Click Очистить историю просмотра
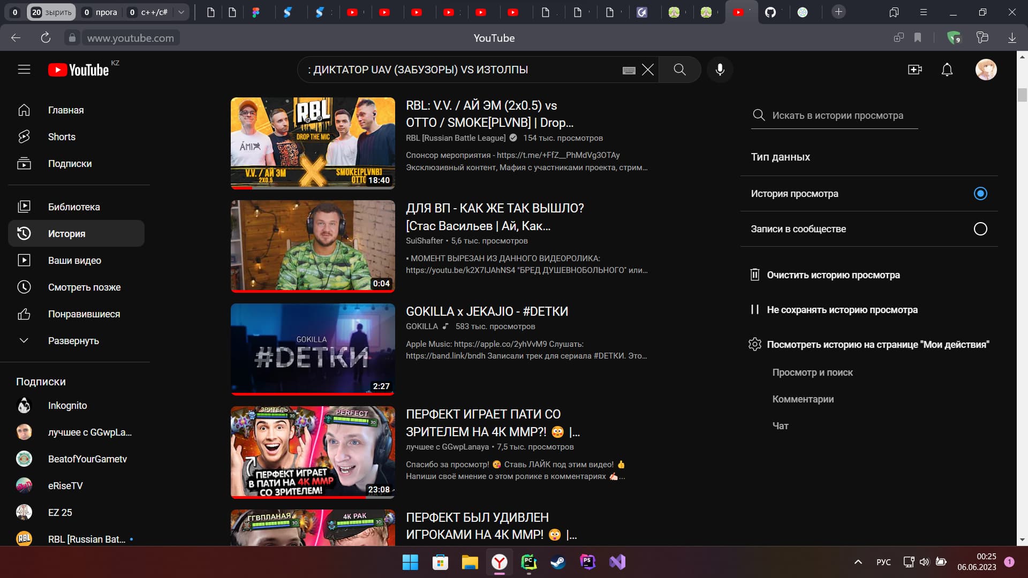This screenshot has width=1028, height=578. tap(833, 275)
